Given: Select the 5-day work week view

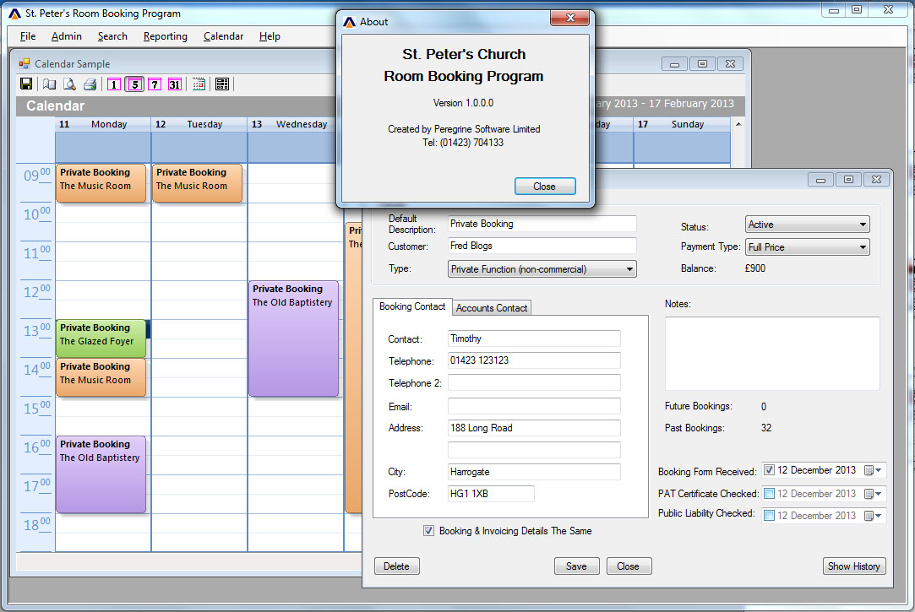Looking at the screenshot, I should [134, 84].
